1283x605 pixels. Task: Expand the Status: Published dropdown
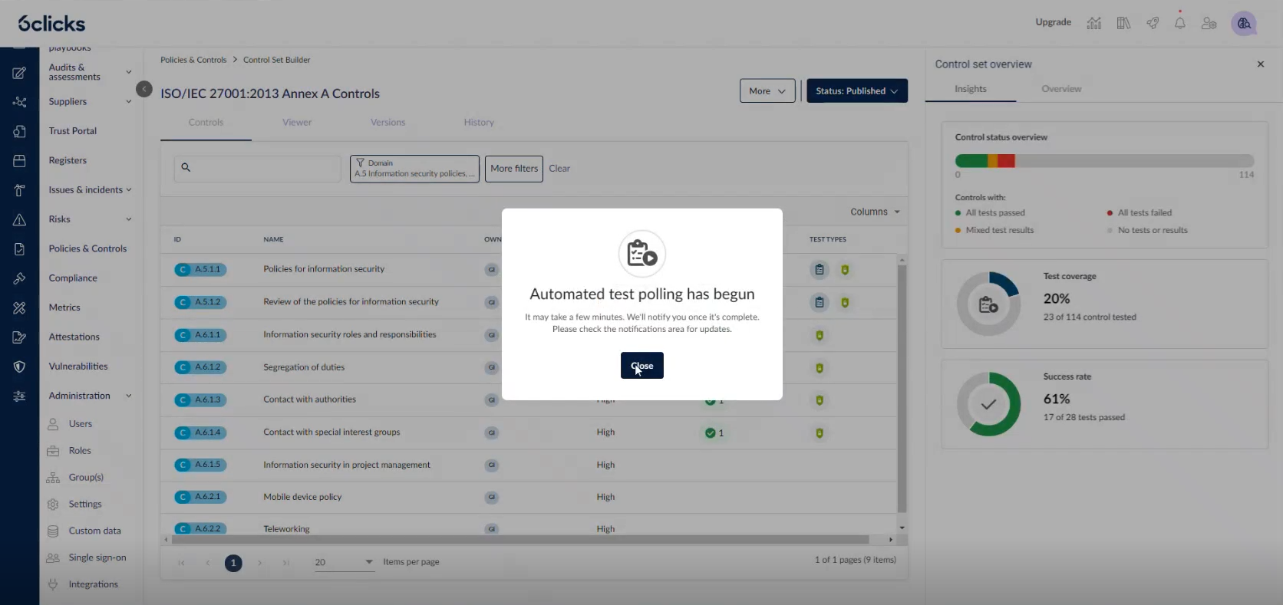[x=856, y=90]
